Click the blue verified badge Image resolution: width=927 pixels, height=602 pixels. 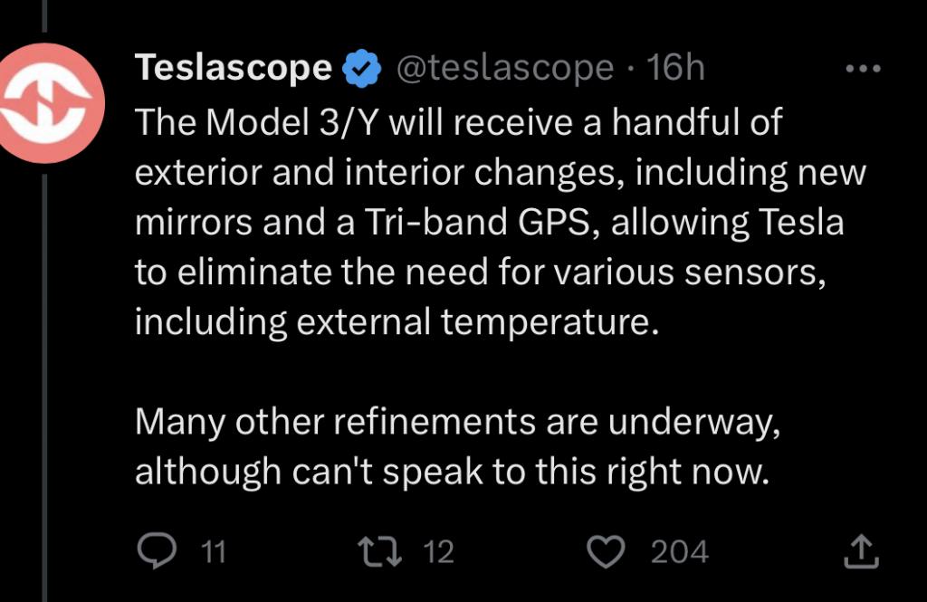click(361, 69)
